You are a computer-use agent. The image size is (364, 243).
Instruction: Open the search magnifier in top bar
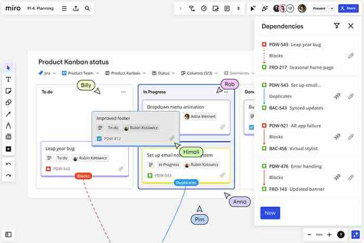tap(87, 8)
